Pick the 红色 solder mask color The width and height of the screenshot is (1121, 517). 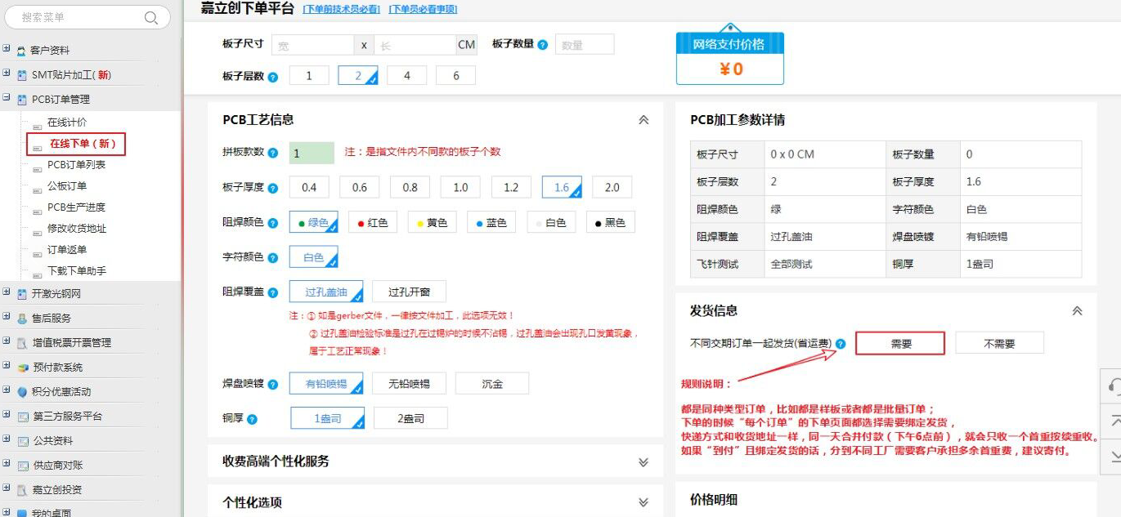[x=372, y=222]
